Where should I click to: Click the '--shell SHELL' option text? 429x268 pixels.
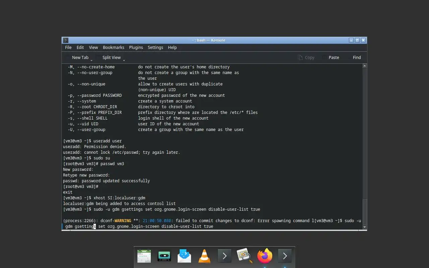point(92,118)
